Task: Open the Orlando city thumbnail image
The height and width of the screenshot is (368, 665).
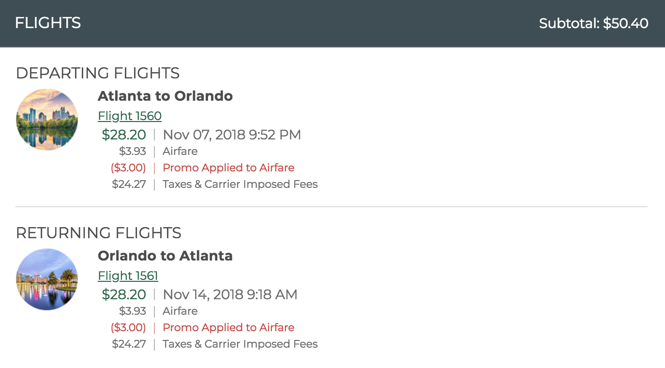Action: (47, 279)
